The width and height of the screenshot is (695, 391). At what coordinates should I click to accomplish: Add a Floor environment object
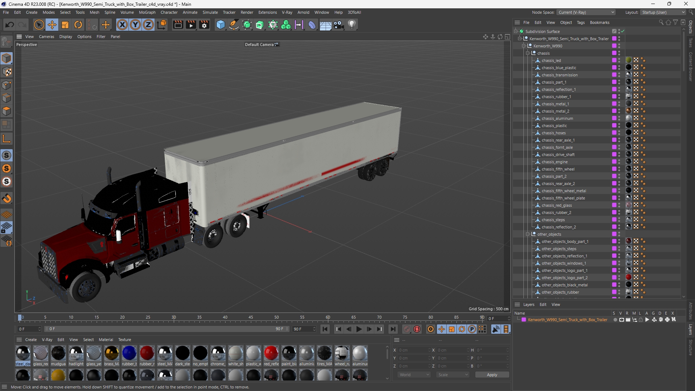click(325, 25)
